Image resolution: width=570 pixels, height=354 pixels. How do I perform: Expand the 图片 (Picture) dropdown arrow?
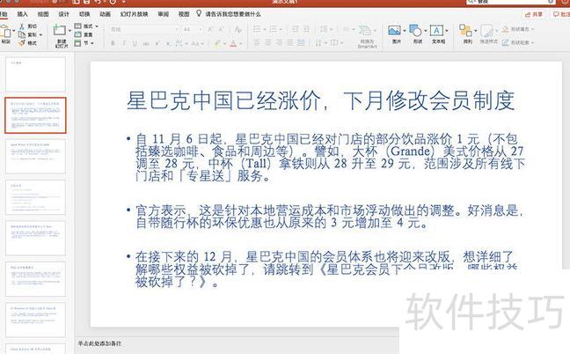pyautogui.click(x=405, y=31)
